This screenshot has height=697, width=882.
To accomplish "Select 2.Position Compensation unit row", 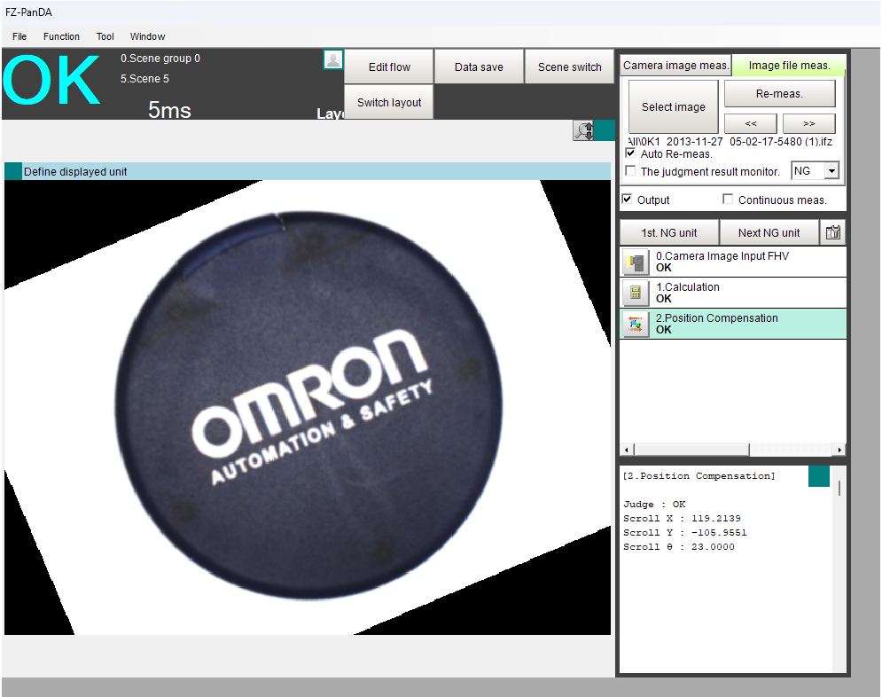I will (733, 324).
